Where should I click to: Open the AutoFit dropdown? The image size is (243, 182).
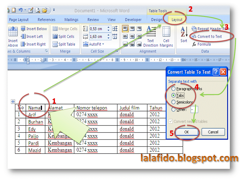93,44
